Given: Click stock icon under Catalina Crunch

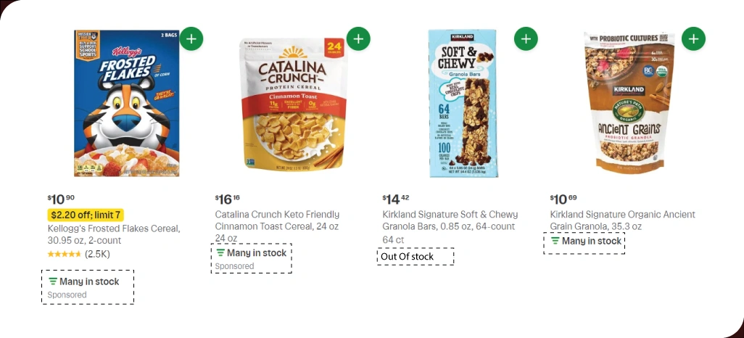Looking at the screenshot, I should [220, 253].
